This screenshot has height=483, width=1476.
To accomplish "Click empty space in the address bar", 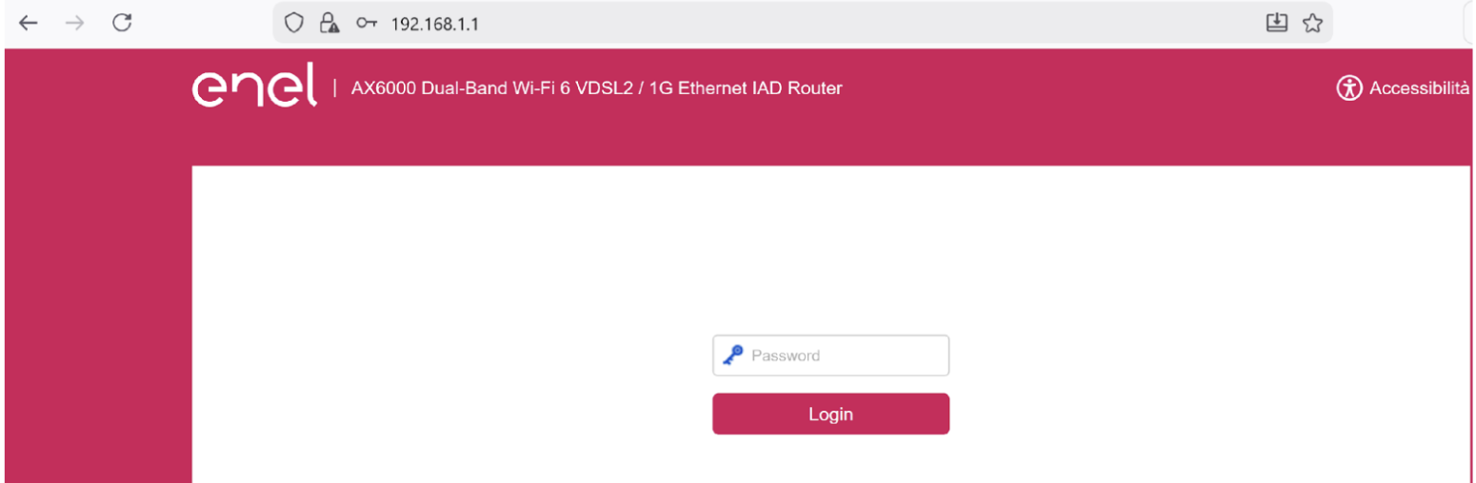I will coord(857,23).
